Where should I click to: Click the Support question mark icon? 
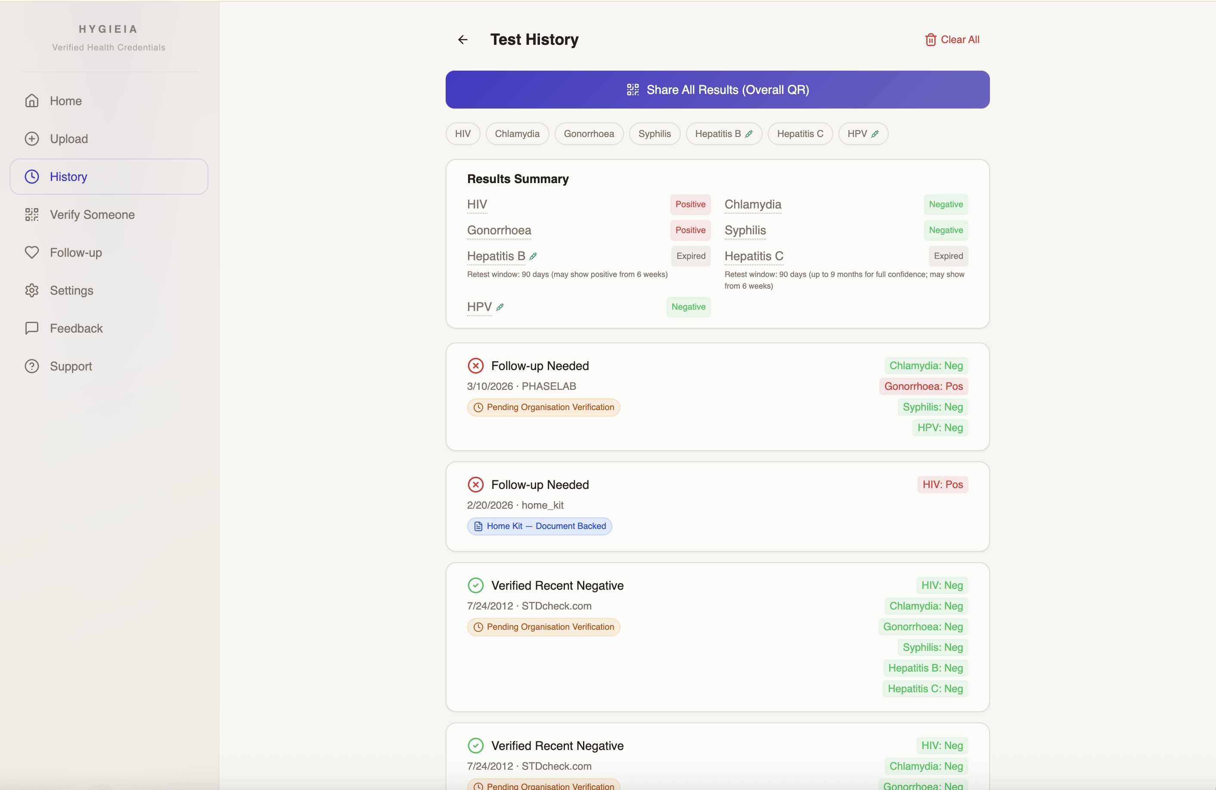32,367
